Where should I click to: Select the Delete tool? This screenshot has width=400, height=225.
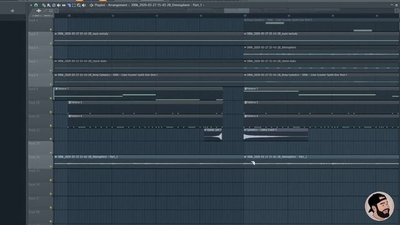pos(54,5)
